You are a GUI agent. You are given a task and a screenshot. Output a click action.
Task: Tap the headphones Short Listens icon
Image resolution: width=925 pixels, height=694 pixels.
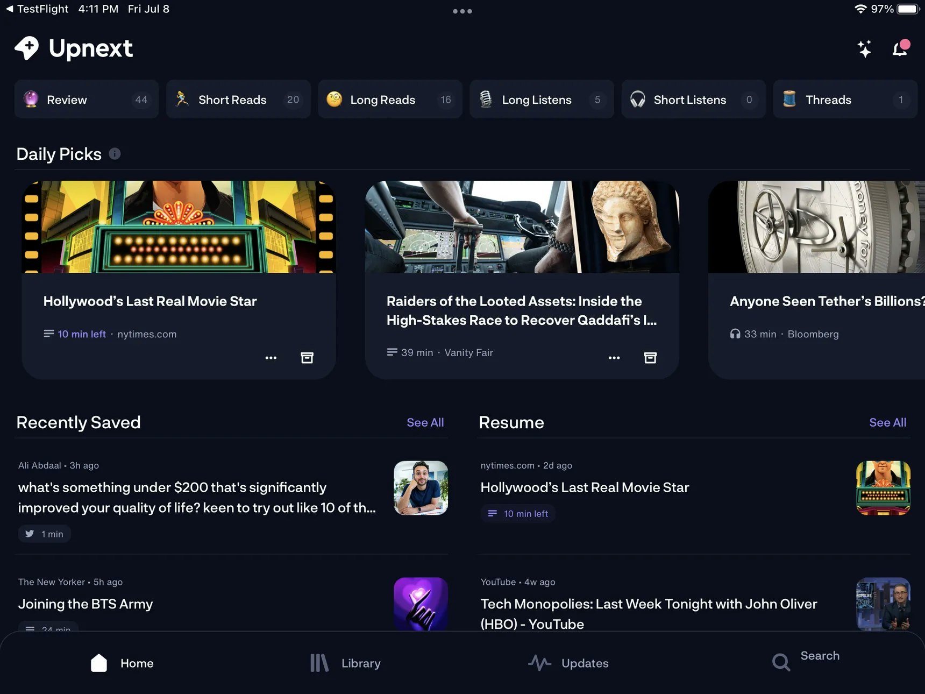(x=637, y=100)
